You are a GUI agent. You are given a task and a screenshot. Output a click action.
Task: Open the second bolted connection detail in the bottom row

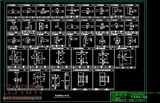pyautogui.click(x=104, y=80)
